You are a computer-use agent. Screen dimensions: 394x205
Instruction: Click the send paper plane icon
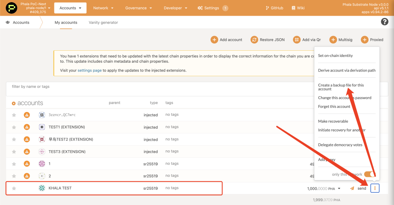pyautogui.click(x=352, y=188)
